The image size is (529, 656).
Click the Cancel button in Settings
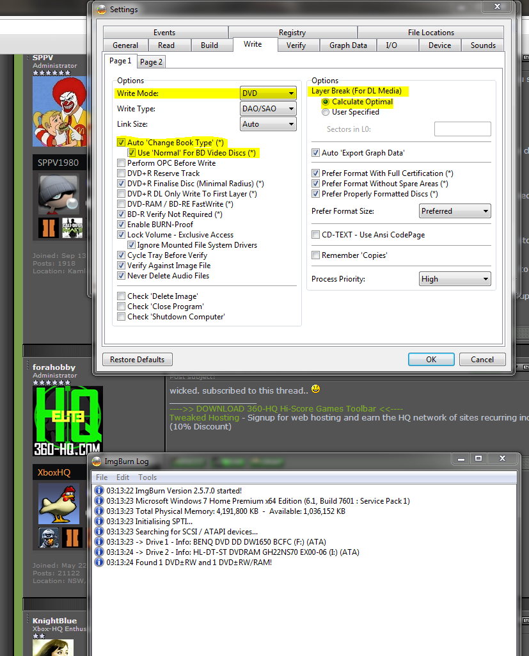point(482,360)
